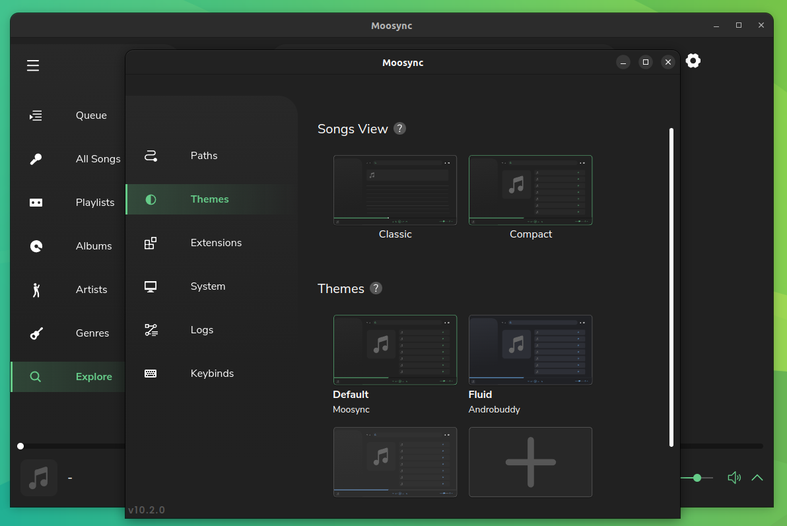Open the Extensions settings icon
This screenshot has height=526, width=787.
coord(151,243)
